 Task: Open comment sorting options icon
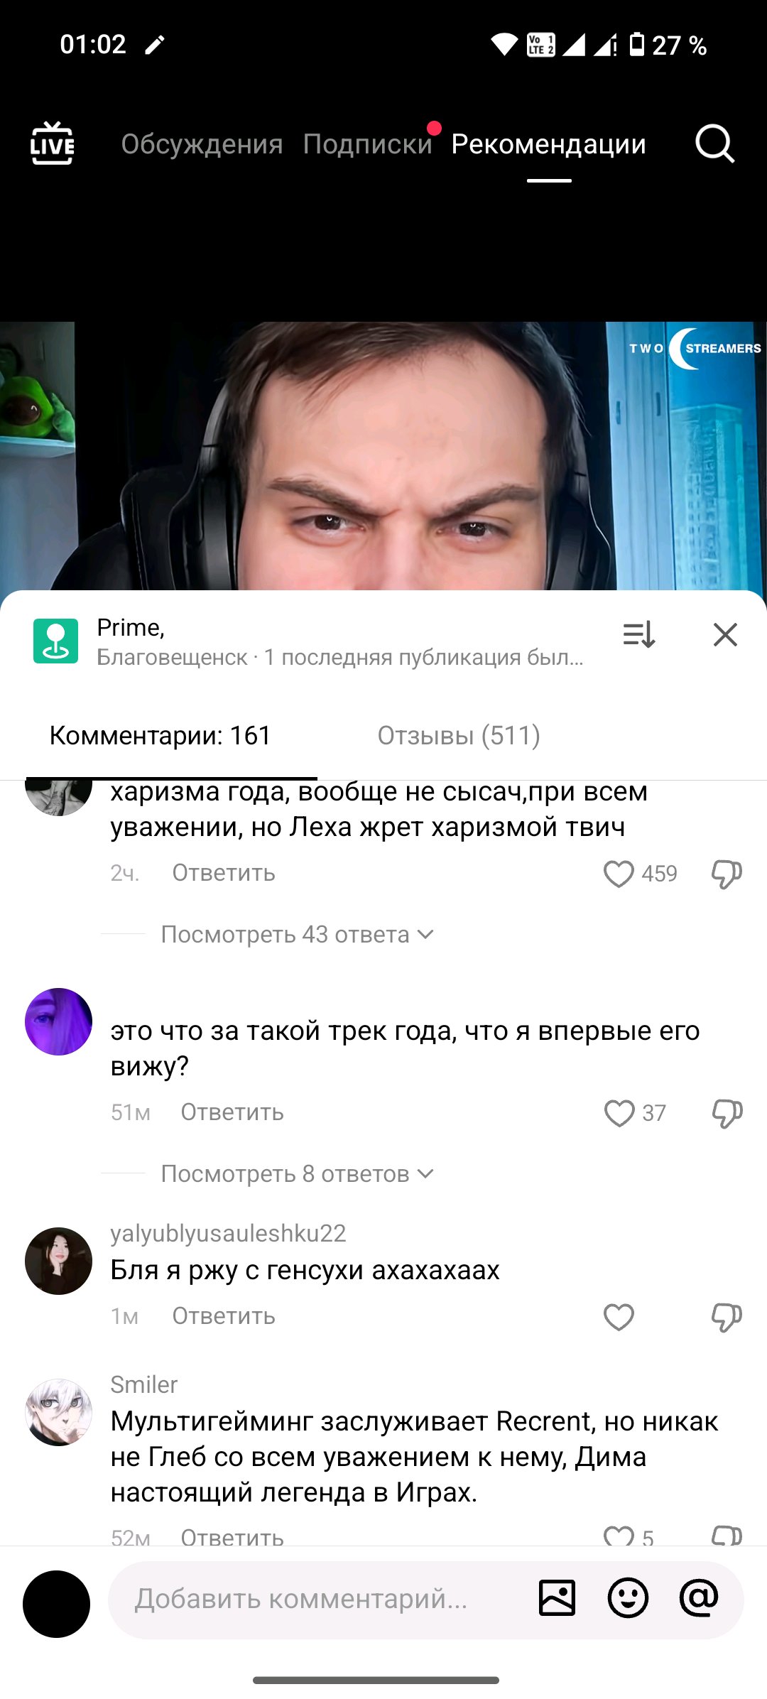tap(638, 634)
